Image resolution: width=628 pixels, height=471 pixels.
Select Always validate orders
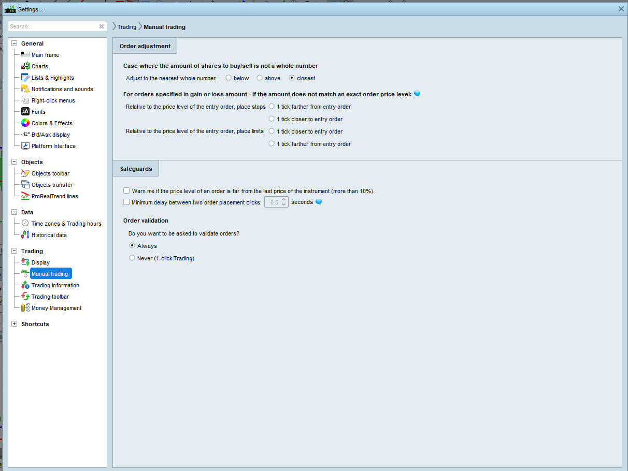pyautogui.click(x=132, y=245)
